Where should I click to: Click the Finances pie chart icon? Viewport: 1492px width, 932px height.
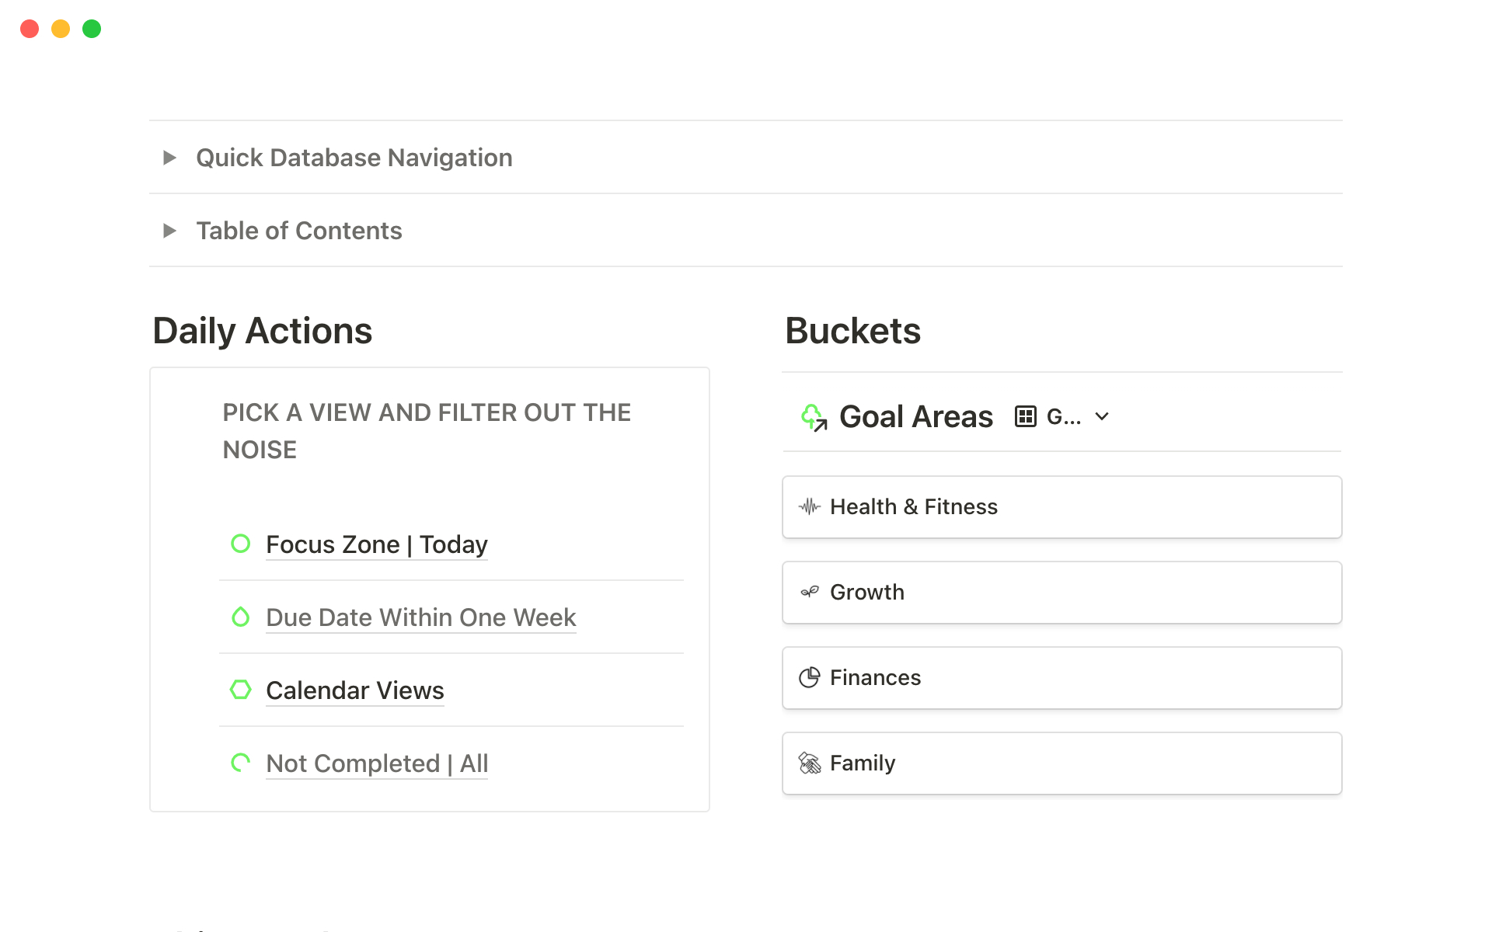[x=810, y=678]
